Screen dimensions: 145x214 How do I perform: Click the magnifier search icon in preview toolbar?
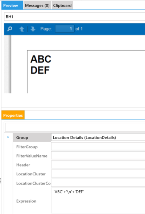[10, 29]
